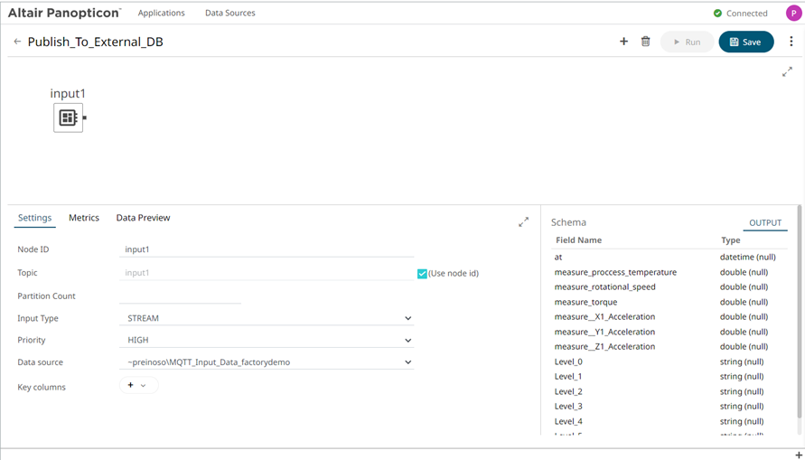This screenshot has height=460, width=805.
Task: Click the plus icon at bottom-right corner
Action: [799, 455]
